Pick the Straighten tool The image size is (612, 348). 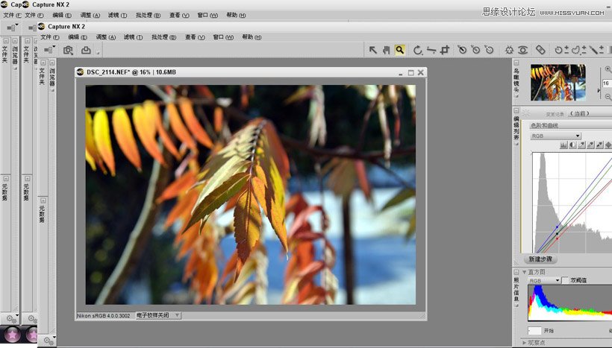pyautogui.click(x=431, y=50)
